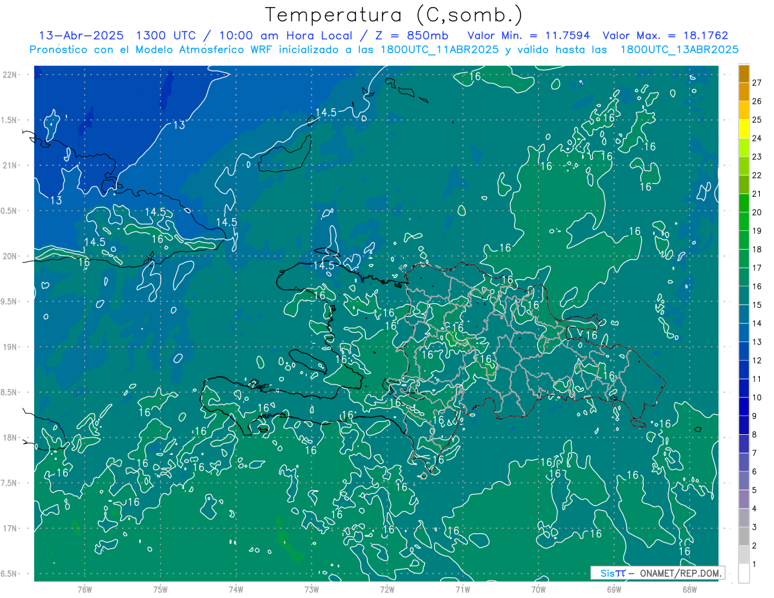The height and width of the screenshot is (598, 774).
Task: Click "20" on the color legend
Action: point(757,212)
